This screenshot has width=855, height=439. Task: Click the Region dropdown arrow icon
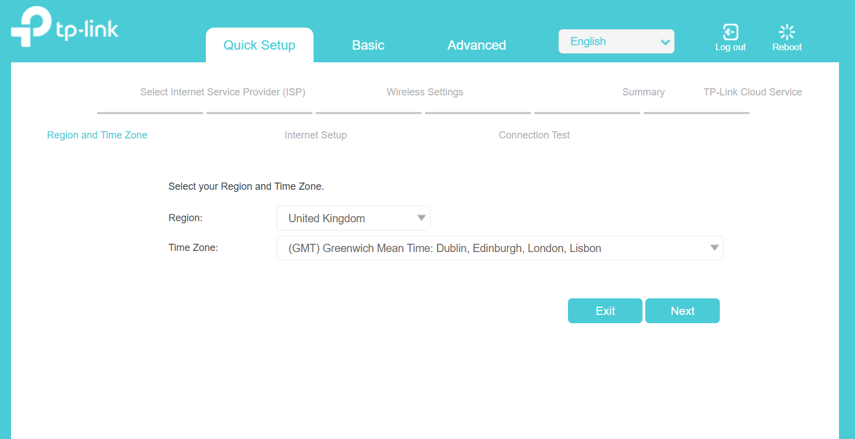pos(421,218)
